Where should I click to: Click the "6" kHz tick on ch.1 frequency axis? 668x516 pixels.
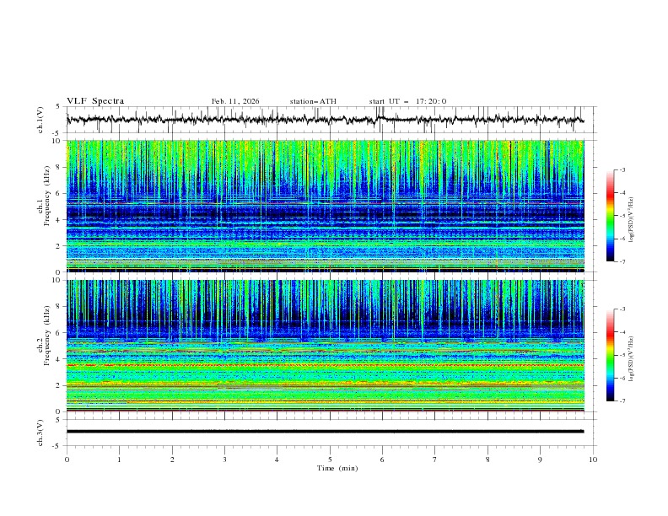click(x=59, y=194)
